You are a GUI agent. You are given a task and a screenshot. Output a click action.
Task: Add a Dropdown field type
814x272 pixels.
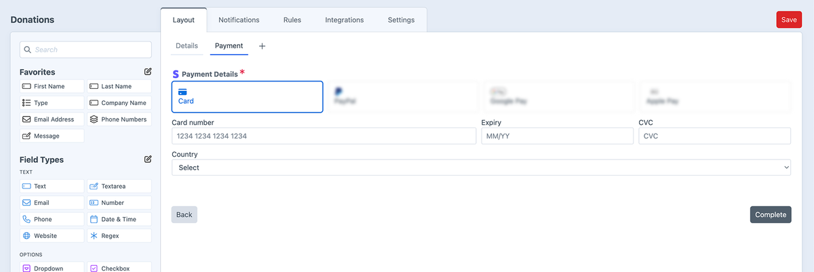[52, 268]
